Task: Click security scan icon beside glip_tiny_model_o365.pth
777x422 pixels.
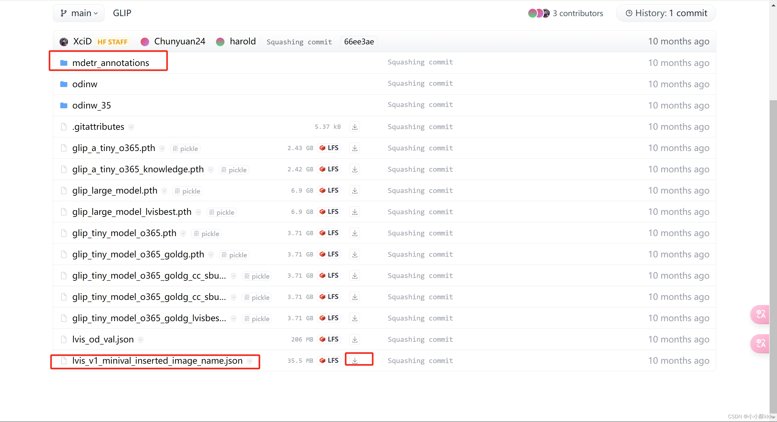Action: click(183, 233)
